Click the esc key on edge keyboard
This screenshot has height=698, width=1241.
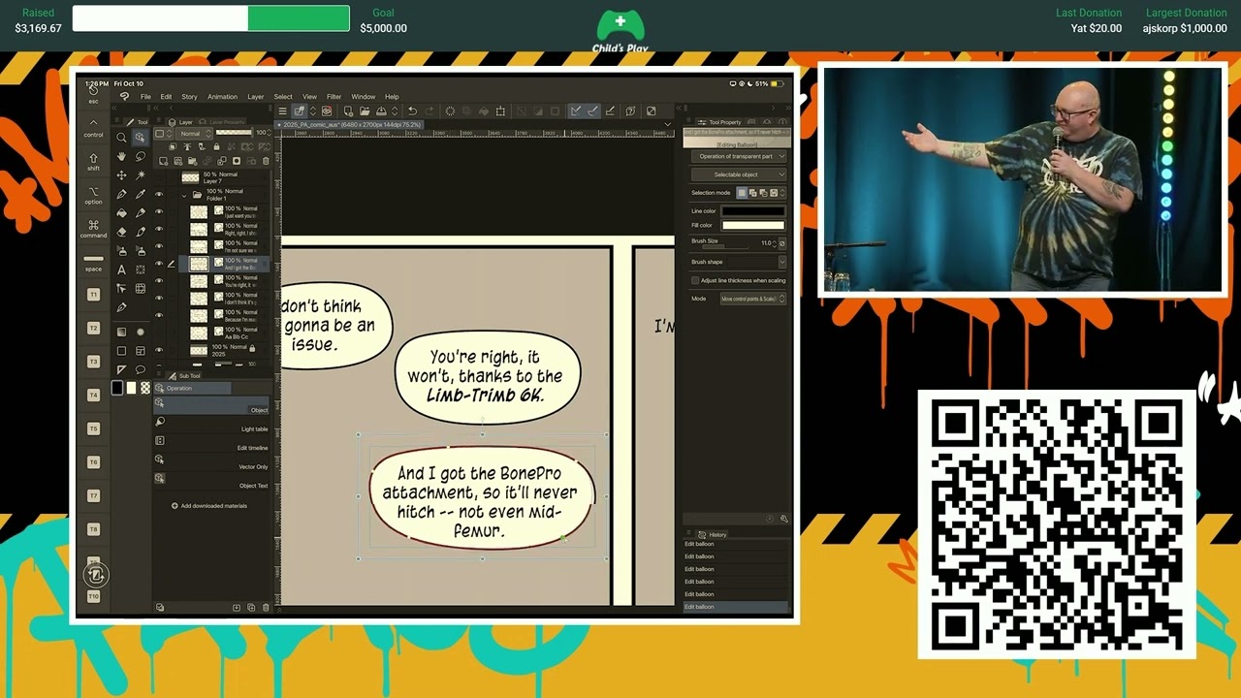94,94
